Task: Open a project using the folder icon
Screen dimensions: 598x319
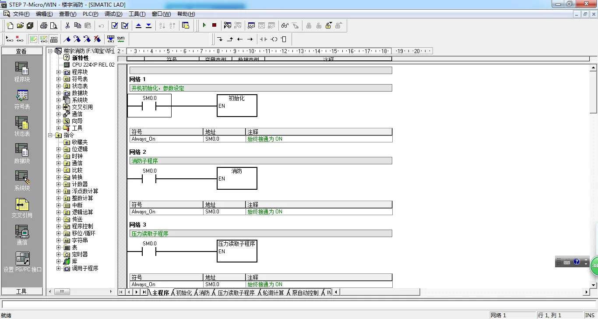Action: (x=20, y=25)
